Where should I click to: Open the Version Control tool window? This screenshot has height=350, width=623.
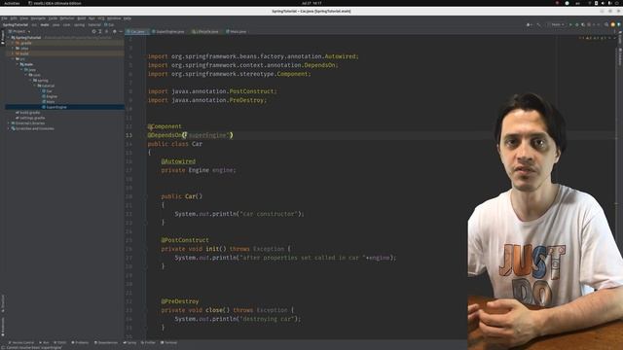pos(21,342)
